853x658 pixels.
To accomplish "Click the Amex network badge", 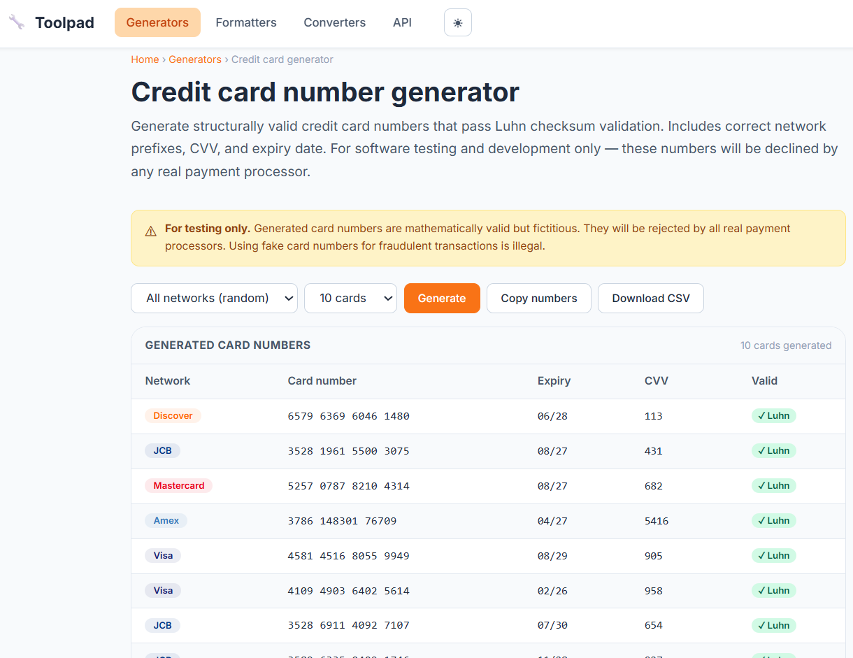I will [166, 521].
